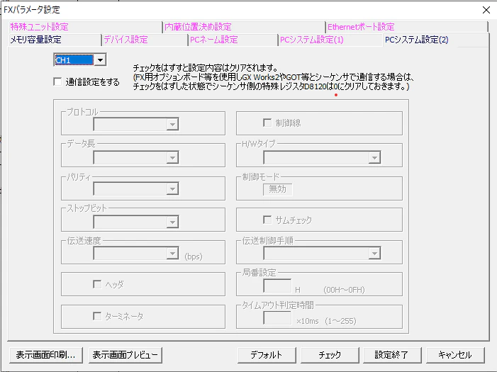Click the 制御モード 無効 field
This screenshot has width=497, height=372.
pyautogui.click(x=278, y=189)
